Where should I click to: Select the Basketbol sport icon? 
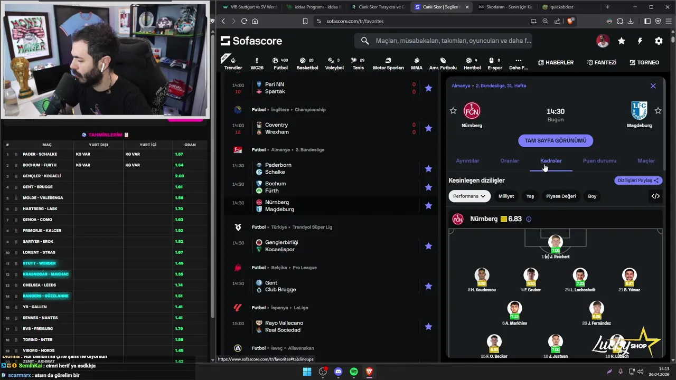[x=307, y=63]
